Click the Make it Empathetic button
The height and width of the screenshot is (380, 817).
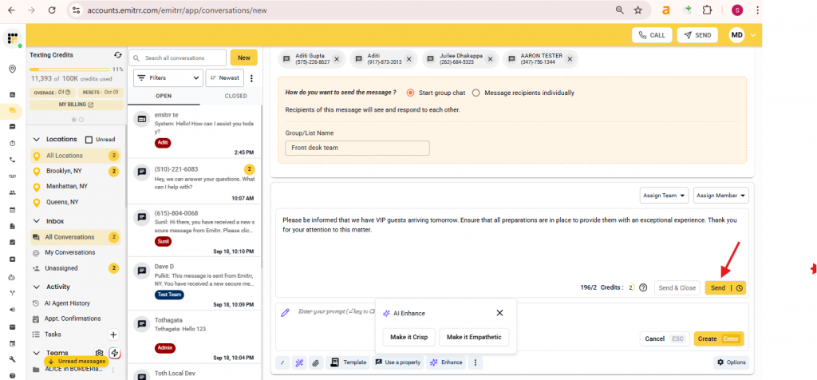[473, 338]
